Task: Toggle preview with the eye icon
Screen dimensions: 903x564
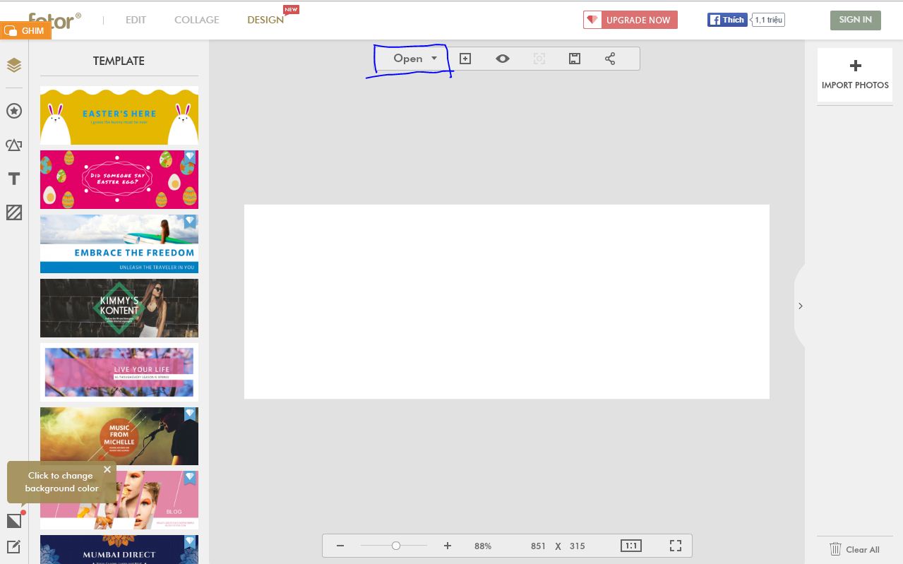Action: (502, 59)
